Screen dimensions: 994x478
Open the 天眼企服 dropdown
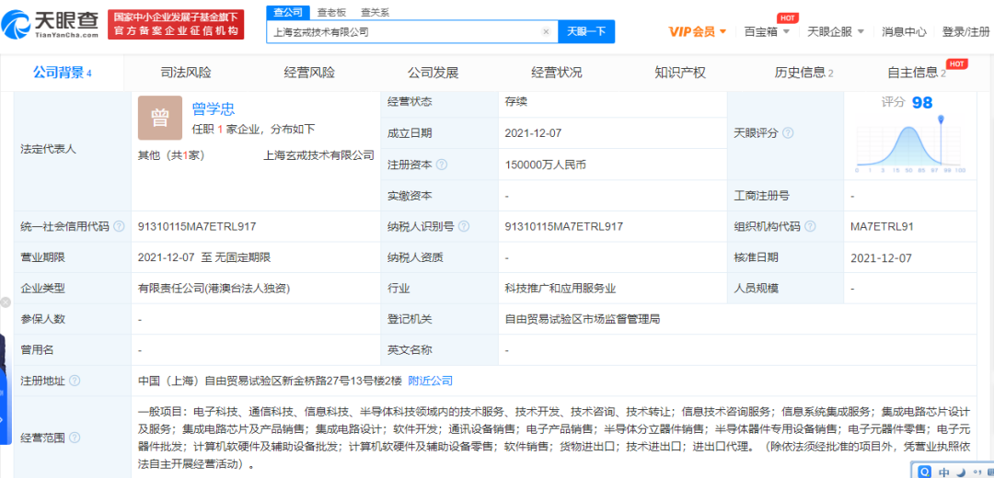pos(835,31)
